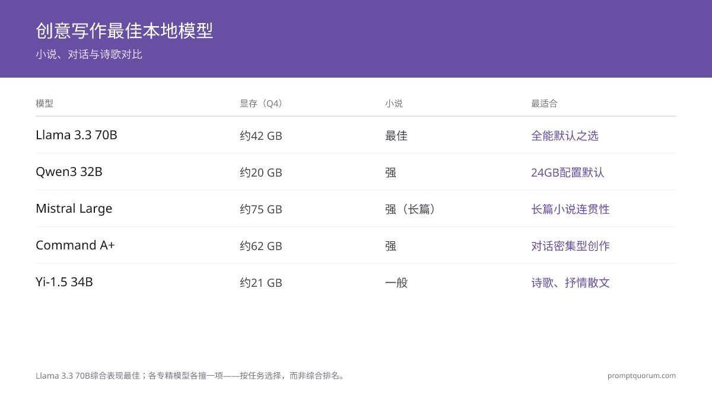Click the 约21 GB memory value
The height and width of the screenshot is (400, 712).
point(261,283)
